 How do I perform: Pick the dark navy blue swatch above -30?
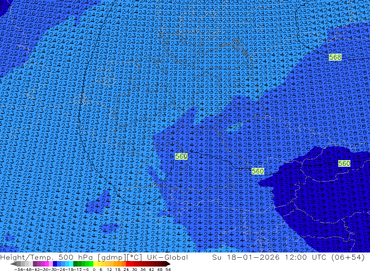click(x=55, y=264)
